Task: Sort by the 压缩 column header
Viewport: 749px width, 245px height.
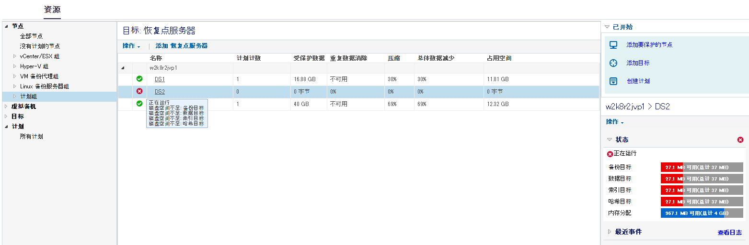Action: pyautogui.click(x=394, y=58)
